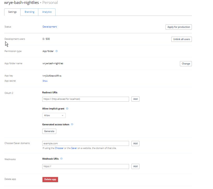Open the Development status link
213x189 pixels.
pyautogui.click(x=50, y=27)
